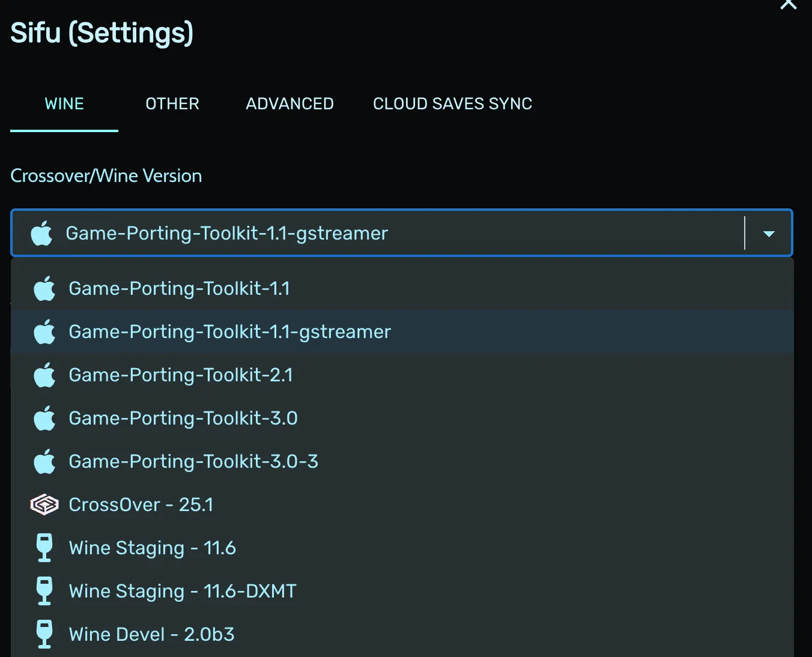Switch to the OTHER tab
812x657 pixels.
point(172,104)
